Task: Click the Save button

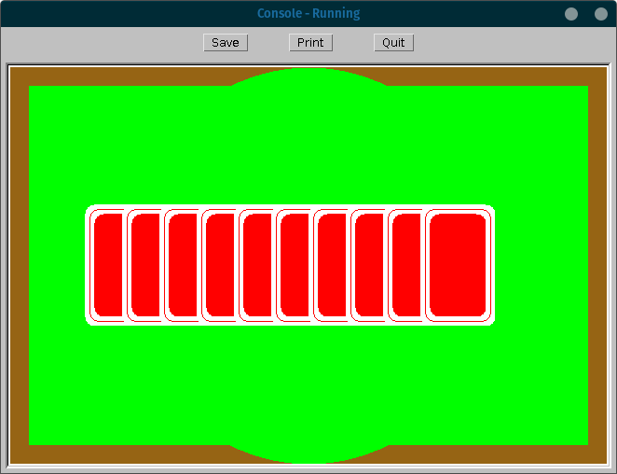Action: click(x=226, y=43)
